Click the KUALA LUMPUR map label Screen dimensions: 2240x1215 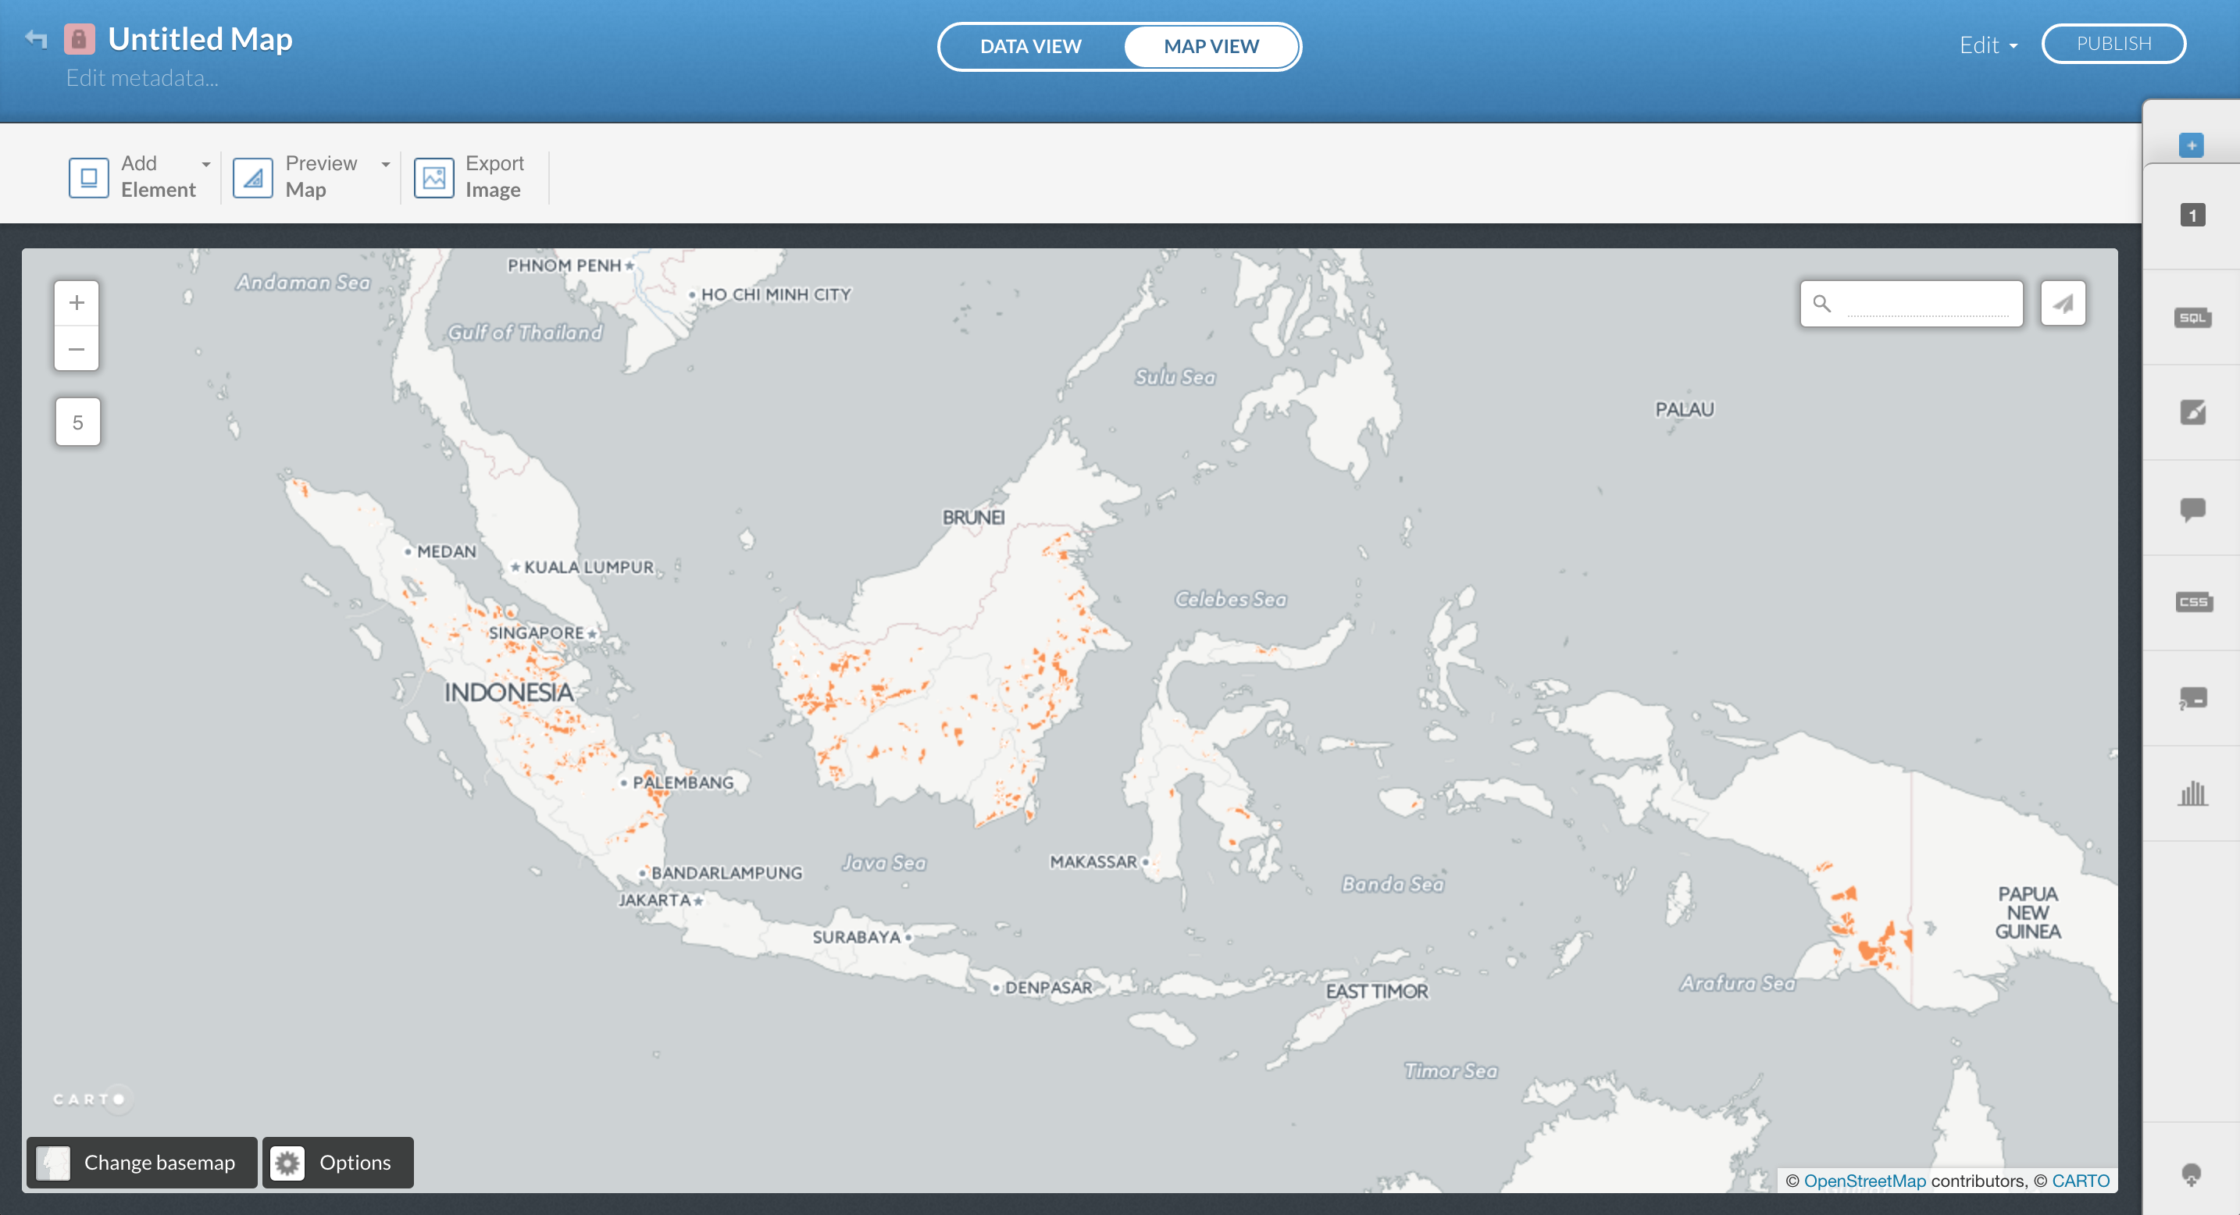(589, 567)
